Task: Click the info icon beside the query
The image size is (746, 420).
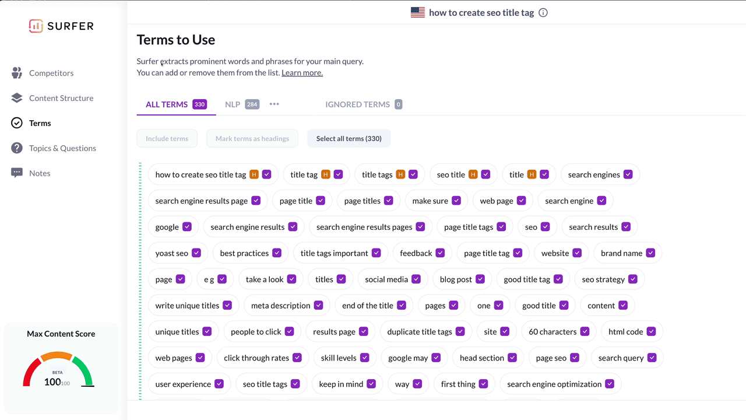Action: point(543,12)
